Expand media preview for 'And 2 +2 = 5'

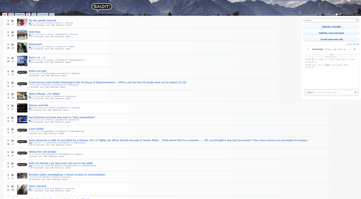30,61
